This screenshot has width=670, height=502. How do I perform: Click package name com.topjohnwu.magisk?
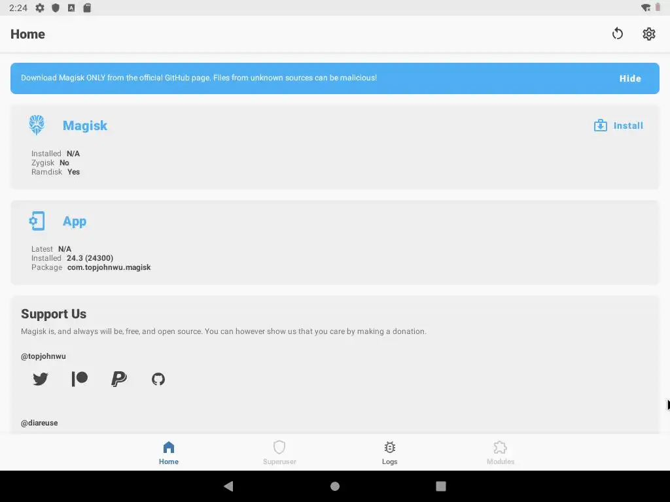(x=109, y=267)
